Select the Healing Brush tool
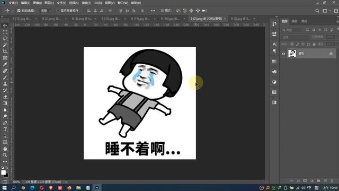The image size is (339, 191). (5, 71)
